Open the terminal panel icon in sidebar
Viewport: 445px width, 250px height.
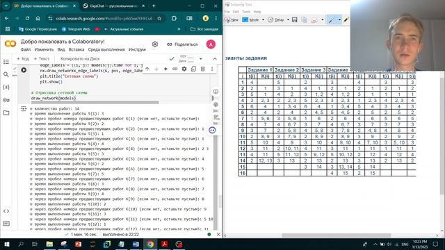6,224
